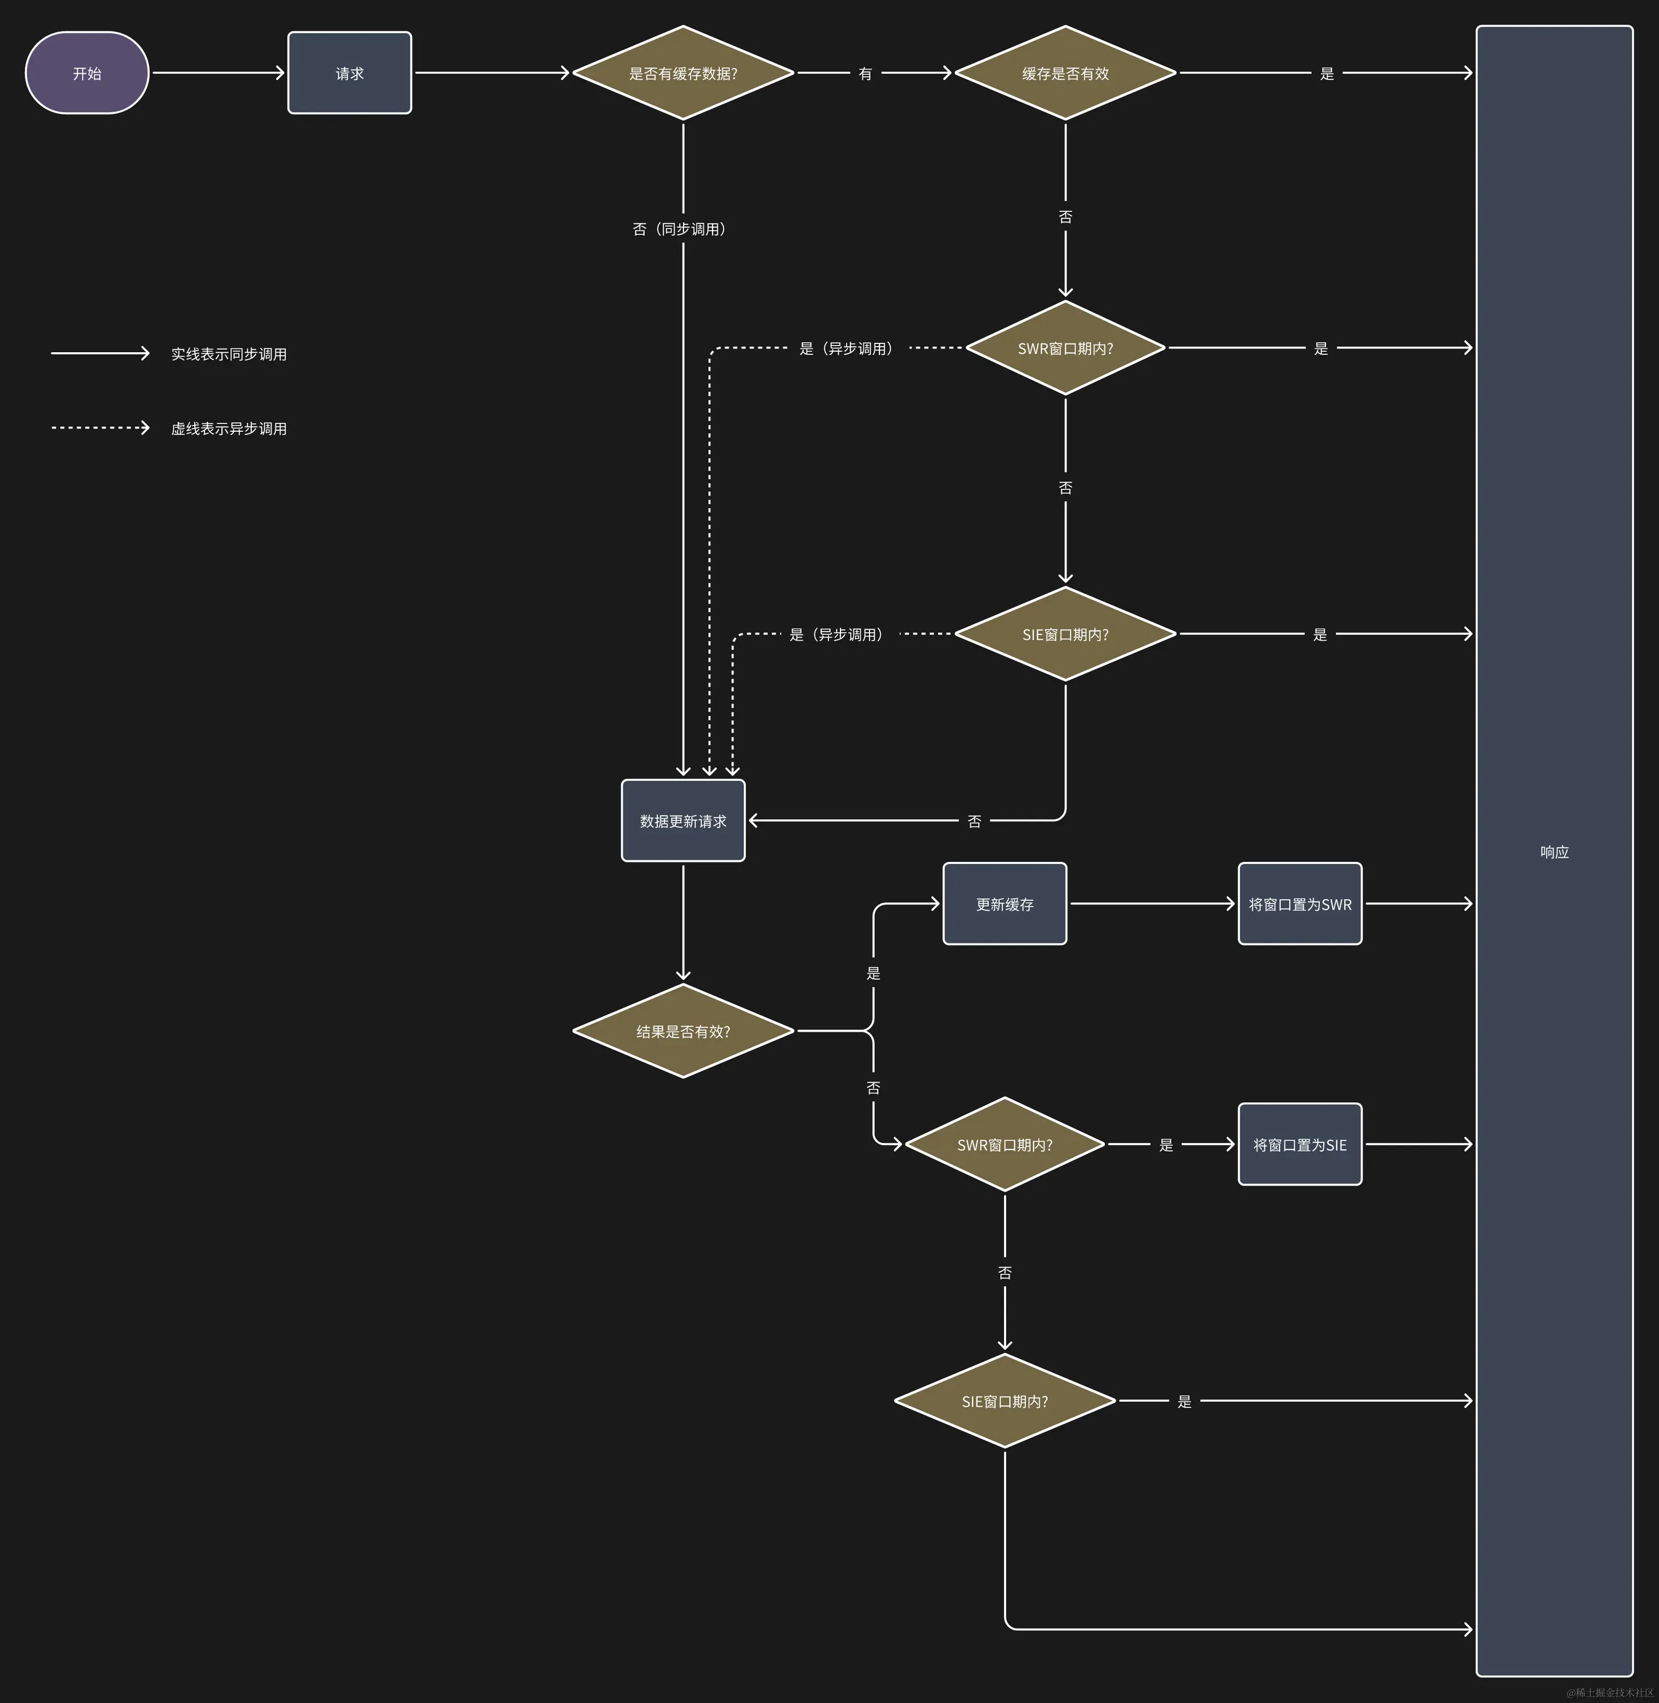Click the 是否有缓存数据? decision diamond

point(683,73)
